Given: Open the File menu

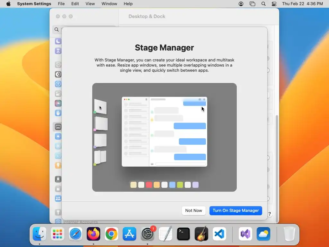Looking at the screenshot, I should (61, 4).
